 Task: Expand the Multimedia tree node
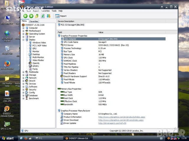pyautogui.click(x=23, y=72)
